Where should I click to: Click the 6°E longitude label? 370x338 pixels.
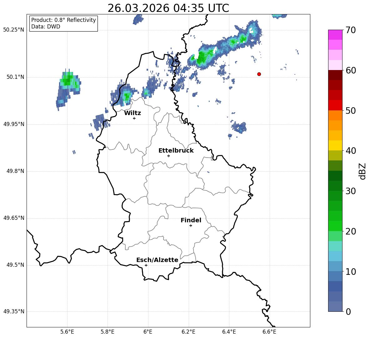pyautogui.click(x=148, y=332)
